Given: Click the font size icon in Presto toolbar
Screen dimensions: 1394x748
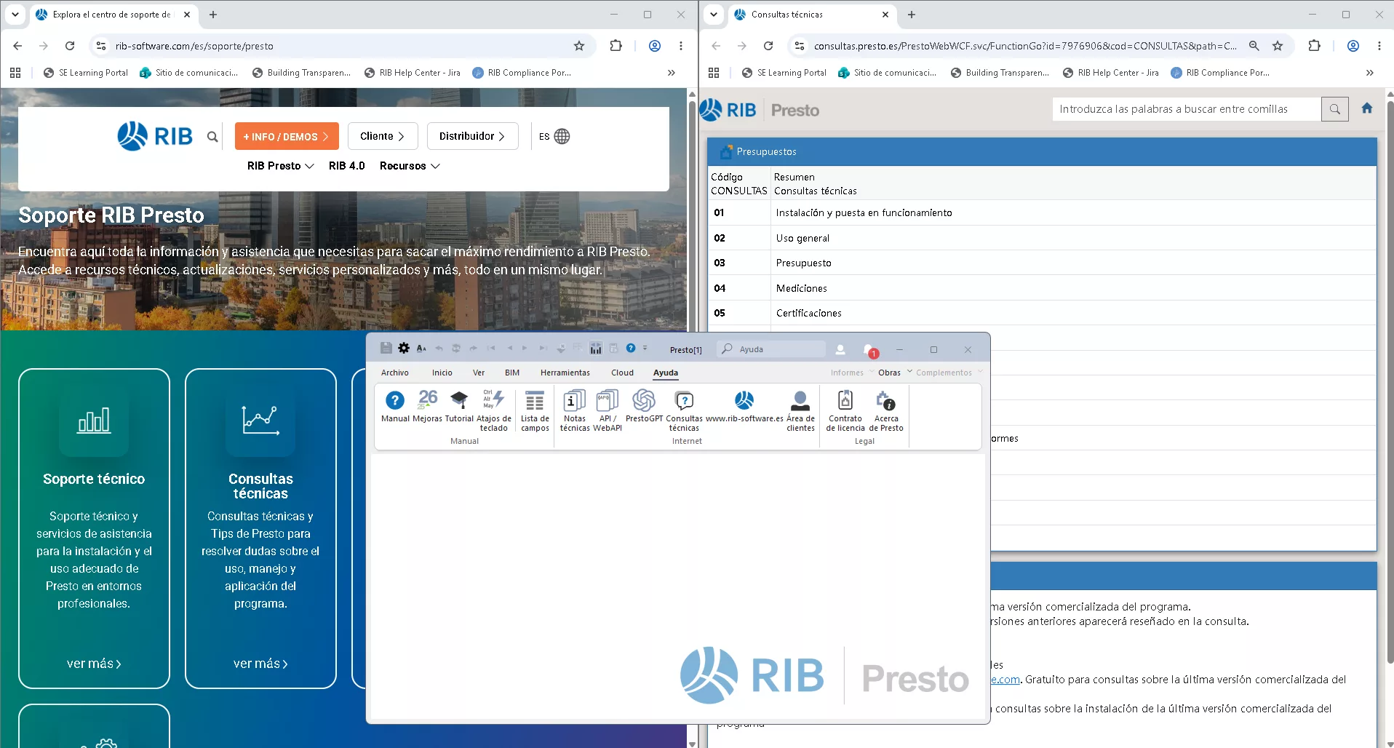Looking at the screenshot, I should [421, 349].
